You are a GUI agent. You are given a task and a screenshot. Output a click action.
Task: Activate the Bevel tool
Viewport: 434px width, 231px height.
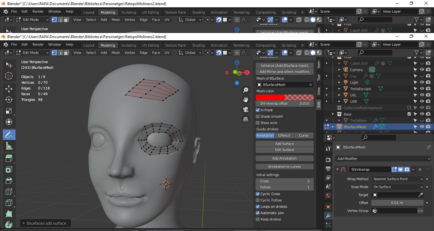click(9, 181)
